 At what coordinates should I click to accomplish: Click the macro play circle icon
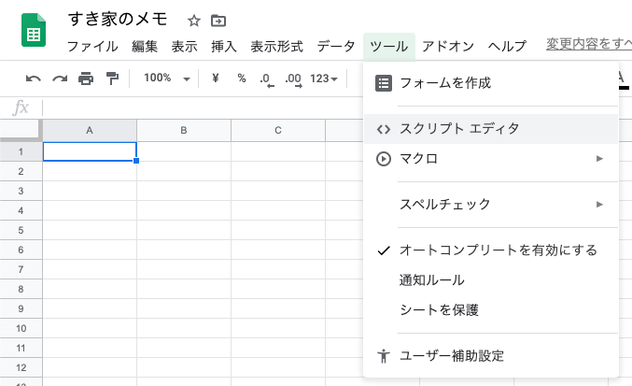(x=384, y=159)
